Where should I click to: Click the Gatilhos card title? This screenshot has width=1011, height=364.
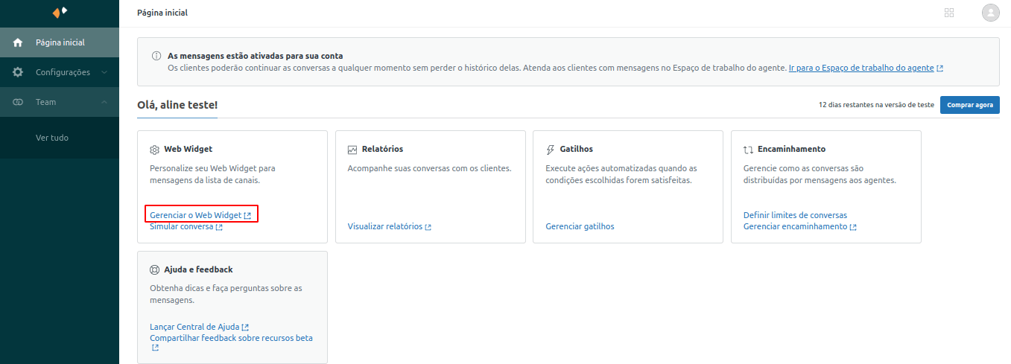(x=577, y=149)
